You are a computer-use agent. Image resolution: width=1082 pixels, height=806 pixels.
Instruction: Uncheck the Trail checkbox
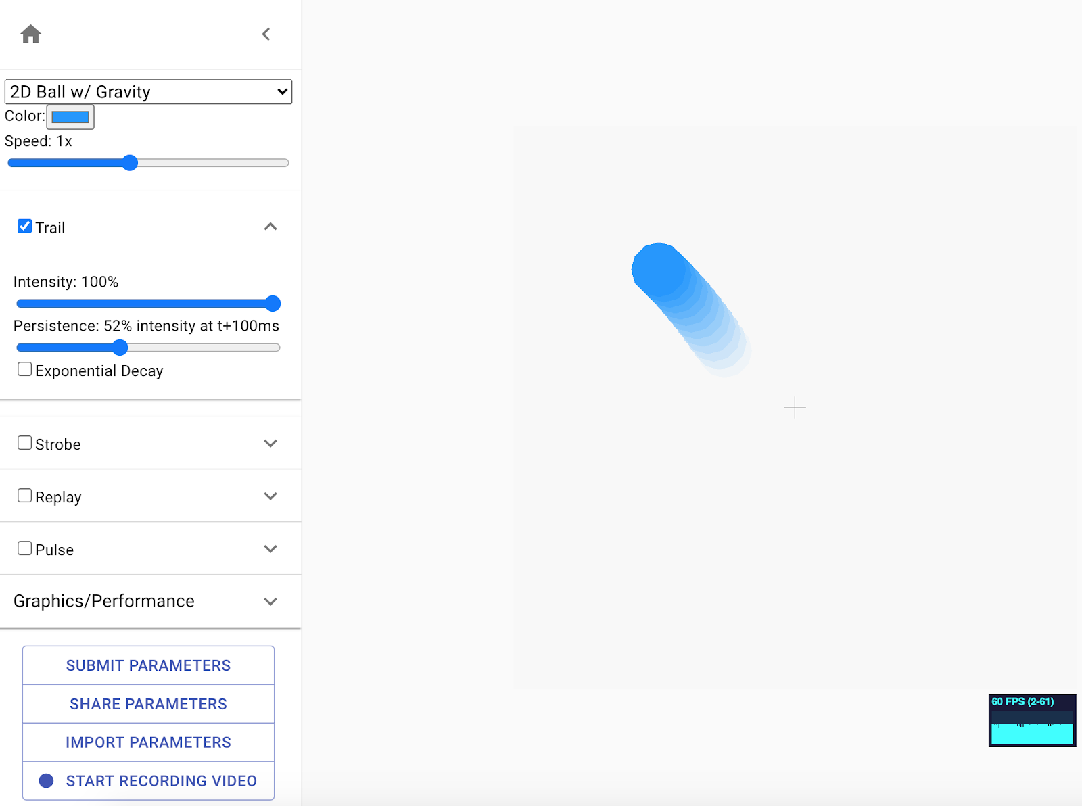pos(25,227)
